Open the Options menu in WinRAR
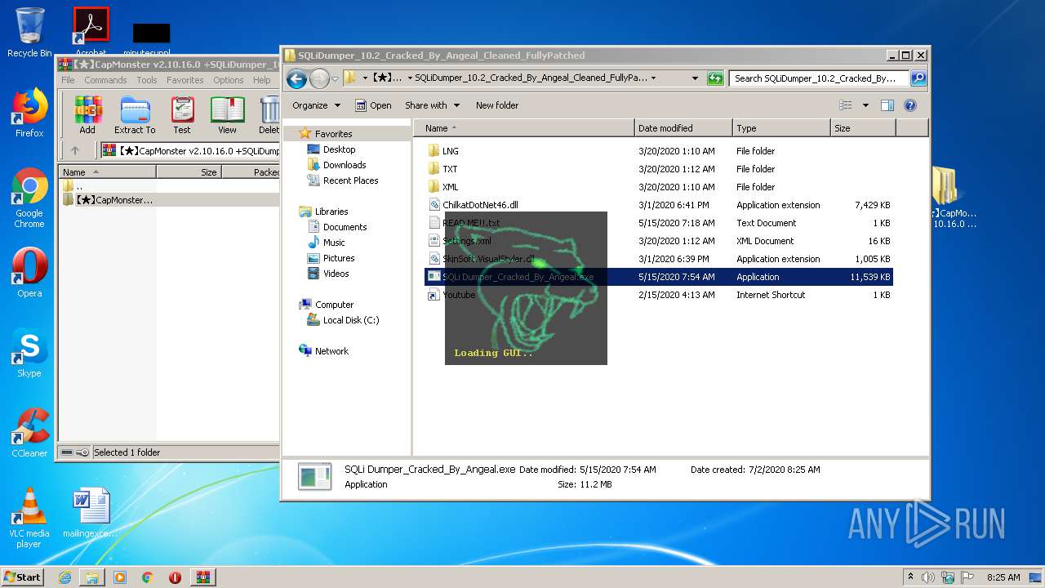The height and width of the screenshot is (588, 1045). pyautogui.click(x=229, y=80)
